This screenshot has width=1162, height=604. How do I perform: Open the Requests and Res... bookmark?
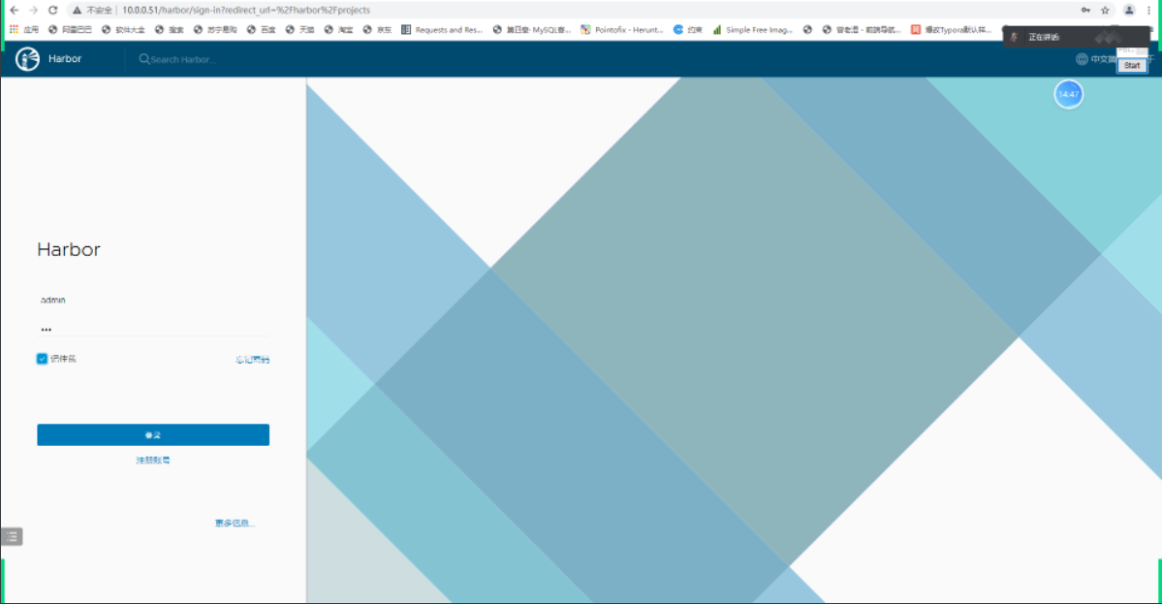pyautogui.click(x=442, y=30)
